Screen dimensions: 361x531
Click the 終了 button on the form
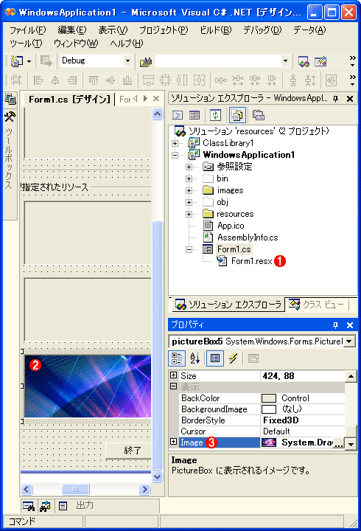pyautogui.click(x=128, y=451)
